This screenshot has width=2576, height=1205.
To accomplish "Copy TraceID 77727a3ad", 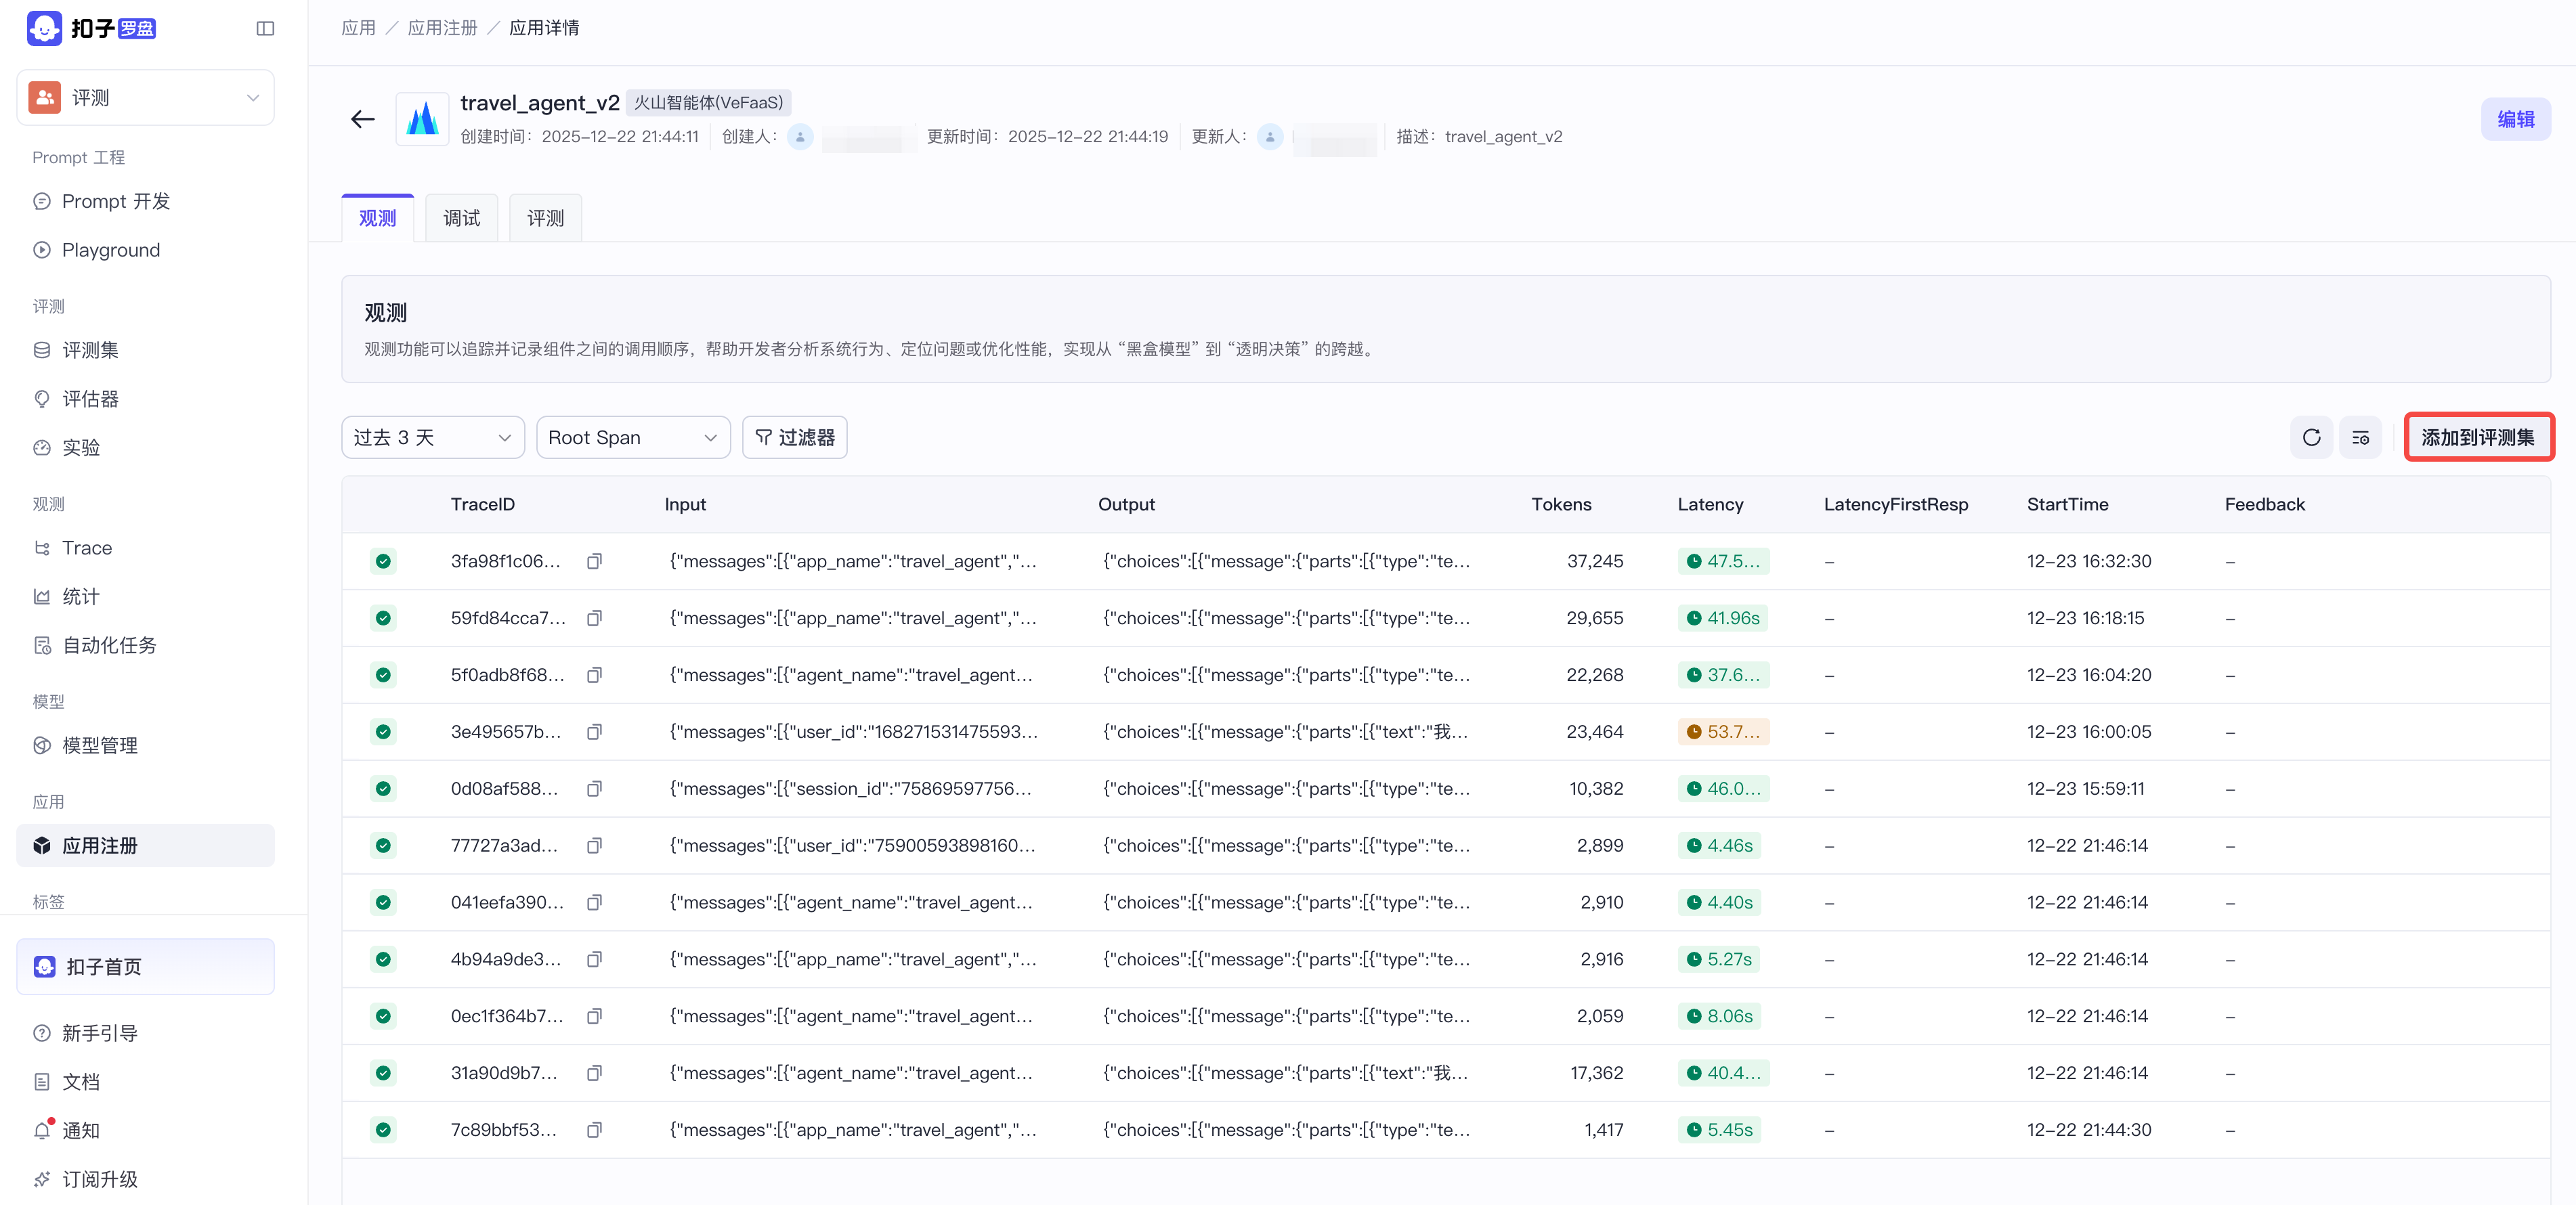I will click(x=594, y=846).
